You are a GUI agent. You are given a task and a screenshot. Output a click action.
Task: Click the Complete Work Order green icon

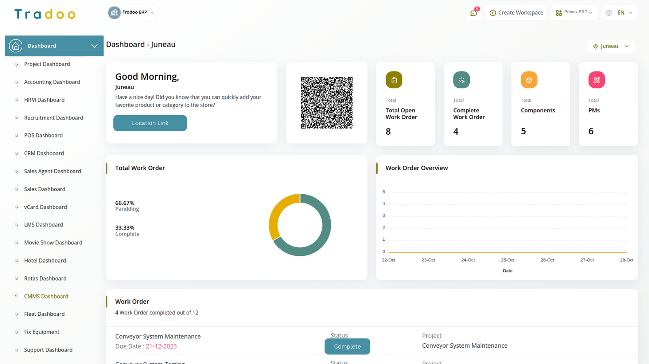(x=461, y=80)
